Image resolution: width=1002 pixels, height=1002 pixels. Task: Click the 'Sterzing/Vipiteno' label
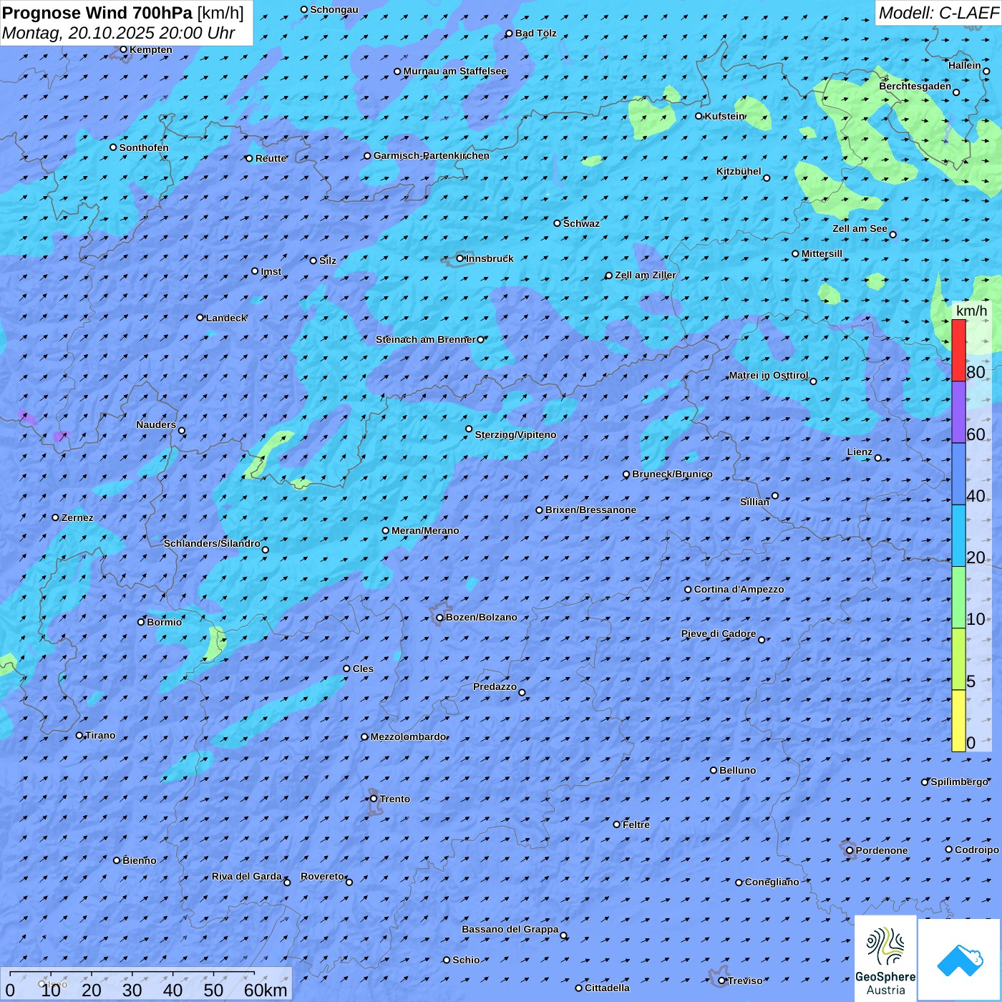pos(515,434)
